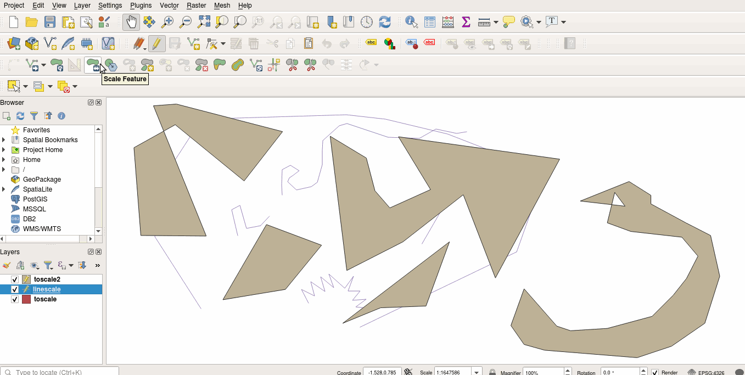The width and height of the screenshot is (745, 375).
Task: Expand the Spatial Bookmarks browser node
Action: 4,140
